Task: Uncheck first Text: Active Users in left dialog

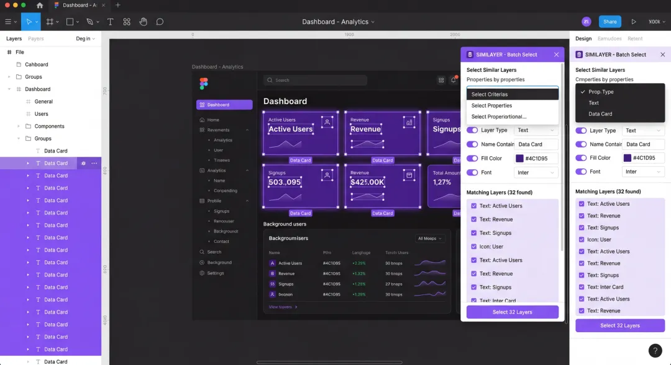Action: click(x=473, y=206)
